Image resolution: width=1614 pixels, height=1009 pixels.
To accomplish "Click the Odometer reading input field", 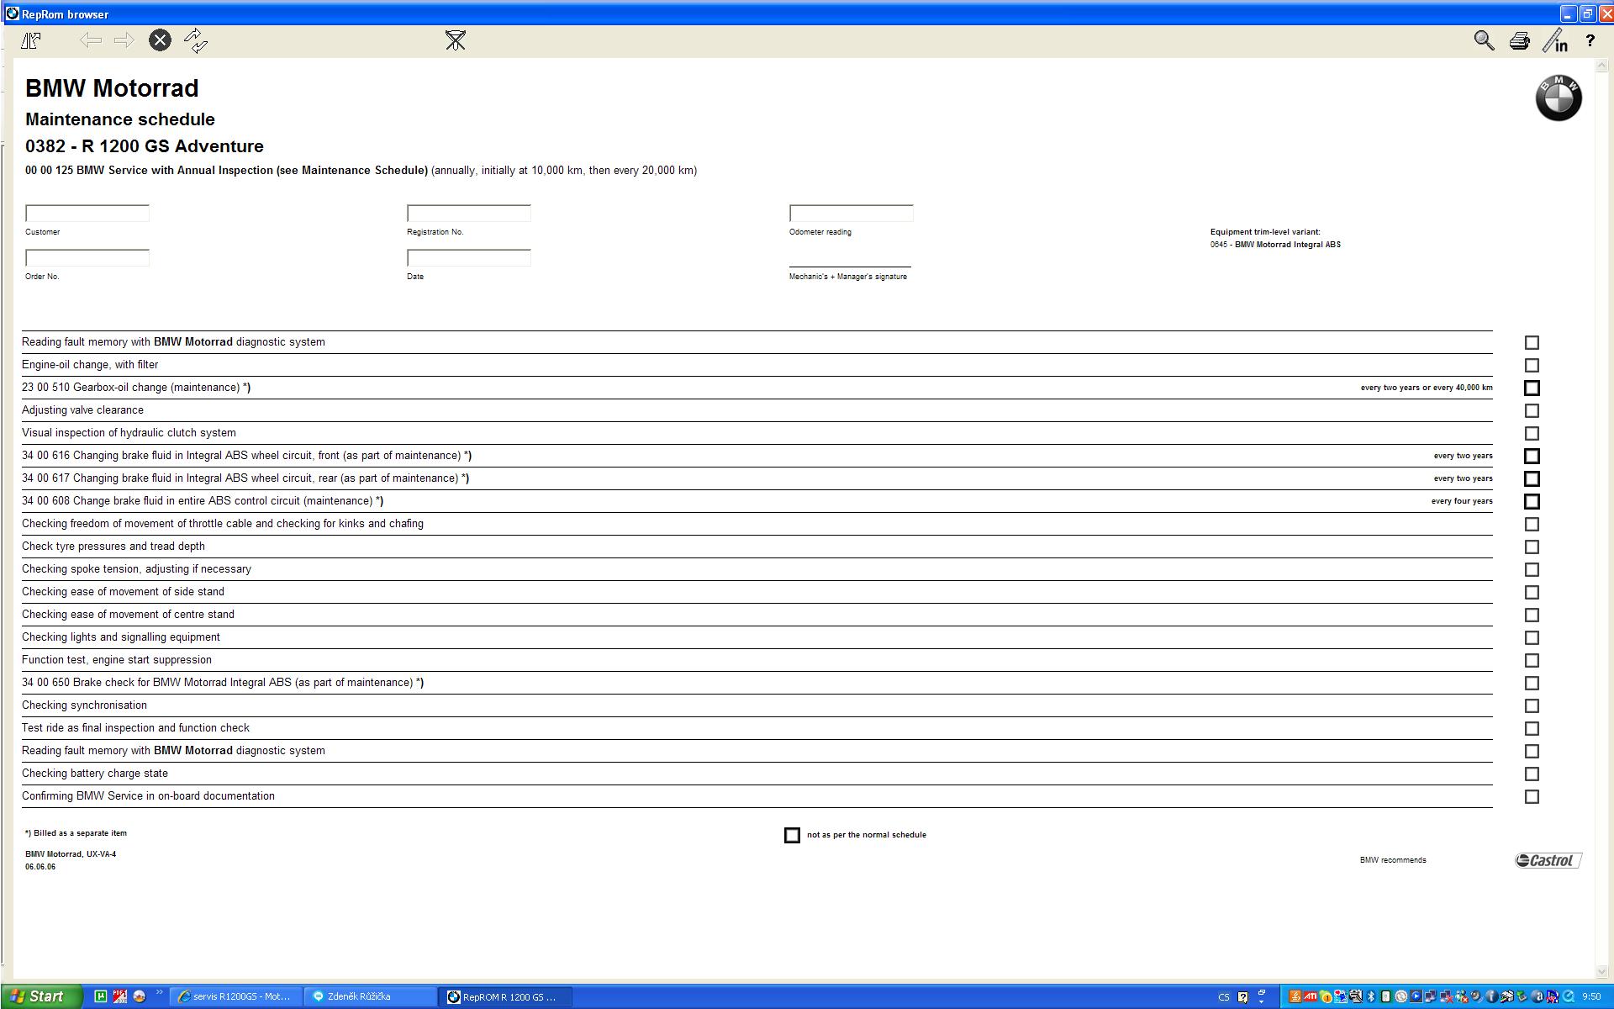I will pyautogui.click(x=851, y=214).
